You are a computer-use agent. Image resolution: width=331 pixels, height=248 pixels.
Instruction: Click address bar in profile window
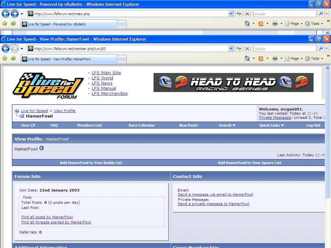128,49
